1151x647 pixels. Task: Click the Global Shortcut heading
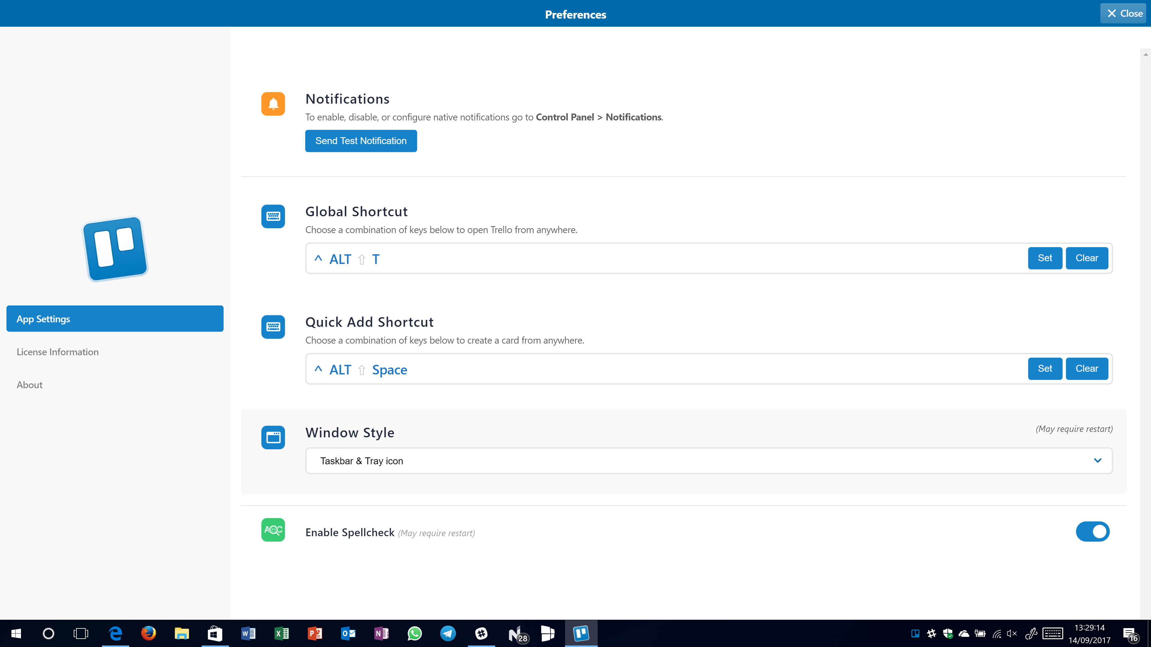356,211
